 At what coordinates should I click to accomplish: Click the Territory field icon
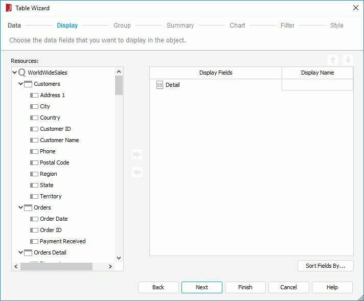point(34,197)
